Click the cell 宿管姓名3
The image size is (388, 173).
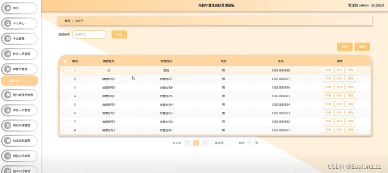[166, 113]
